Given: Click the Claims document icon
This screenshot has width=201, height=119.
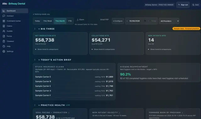Looking at the screenshot, I should coord(4,26).
